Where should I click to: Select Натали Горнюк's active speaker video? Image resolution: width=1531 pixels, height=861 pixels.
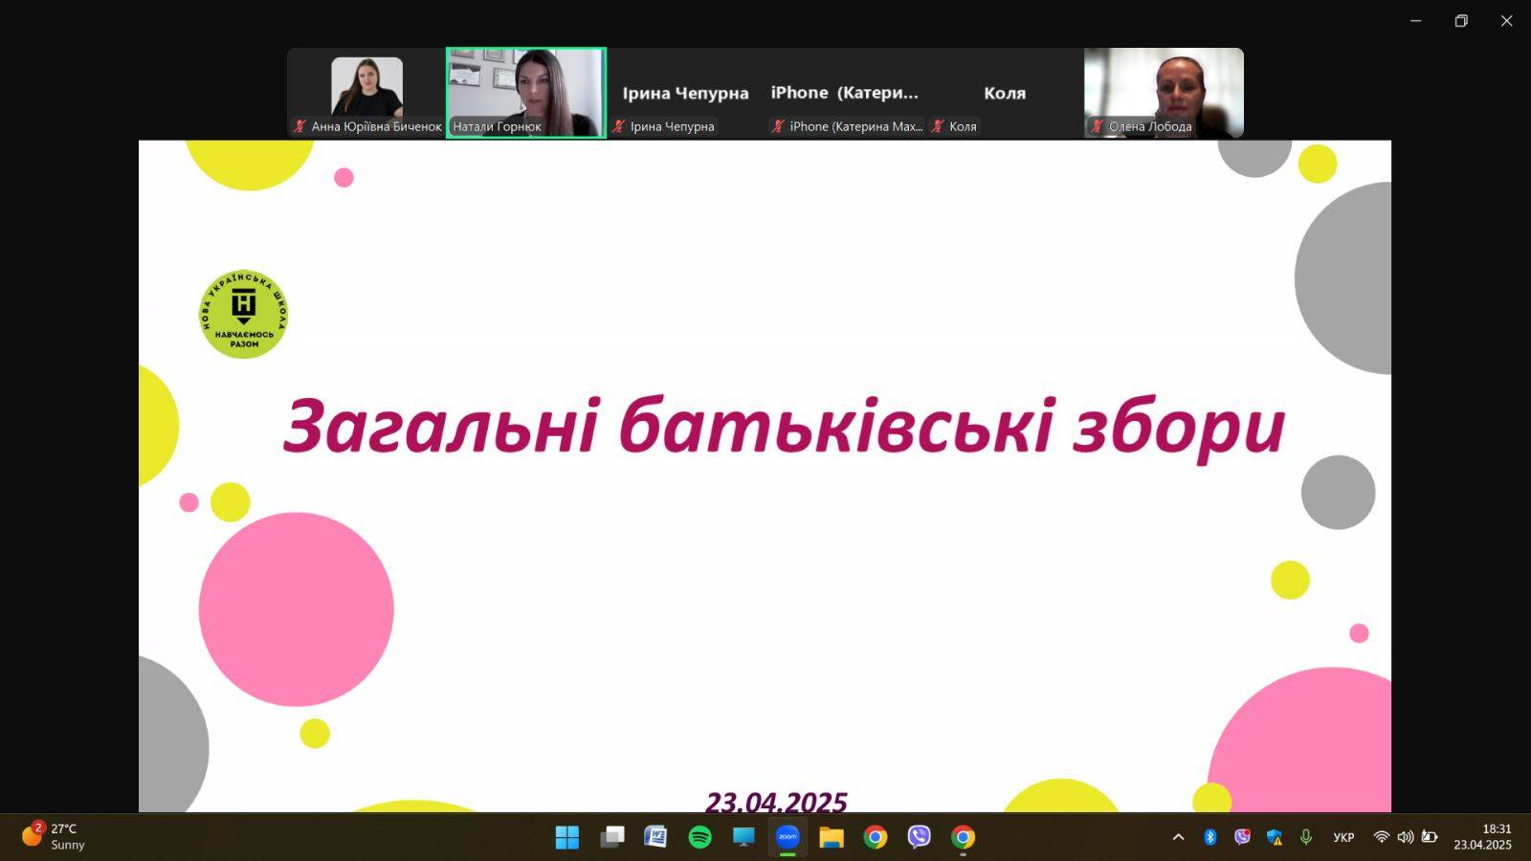click(x=526, y=93)
